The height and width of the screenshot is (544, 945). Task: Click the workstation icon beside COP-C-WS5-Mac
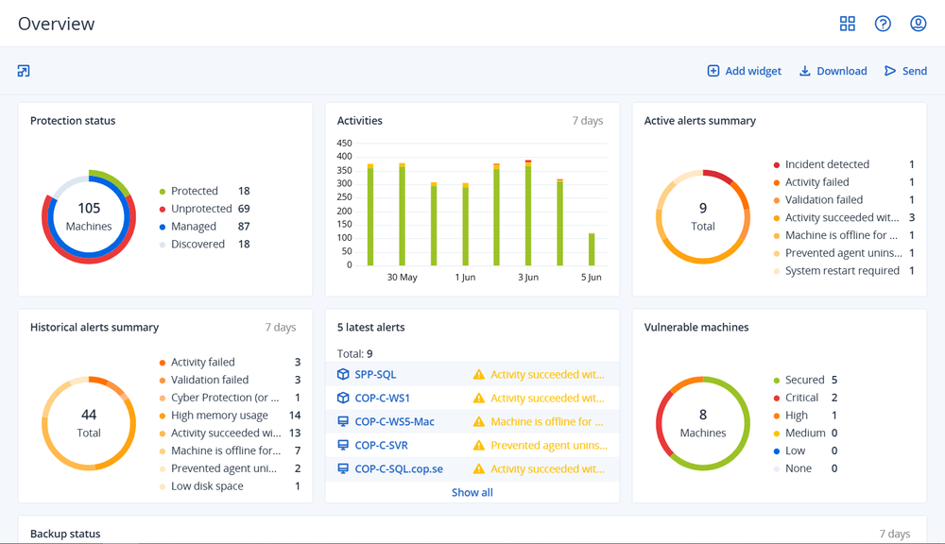tap(343, 421)
